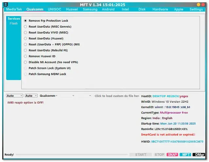Viewport: 209px width, 162px height.
Task: Open the Intel tab
Action: point(125,9)
